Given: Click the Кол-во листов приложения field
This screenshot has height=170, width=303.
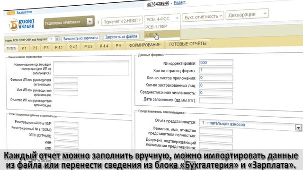Looking at the screenshot, I should (x=216, y=77).
